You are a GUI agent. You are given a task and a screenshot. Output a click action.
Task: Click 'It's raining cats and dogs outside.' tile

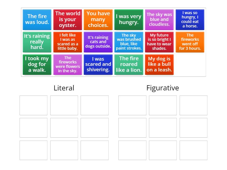point(98,42)
